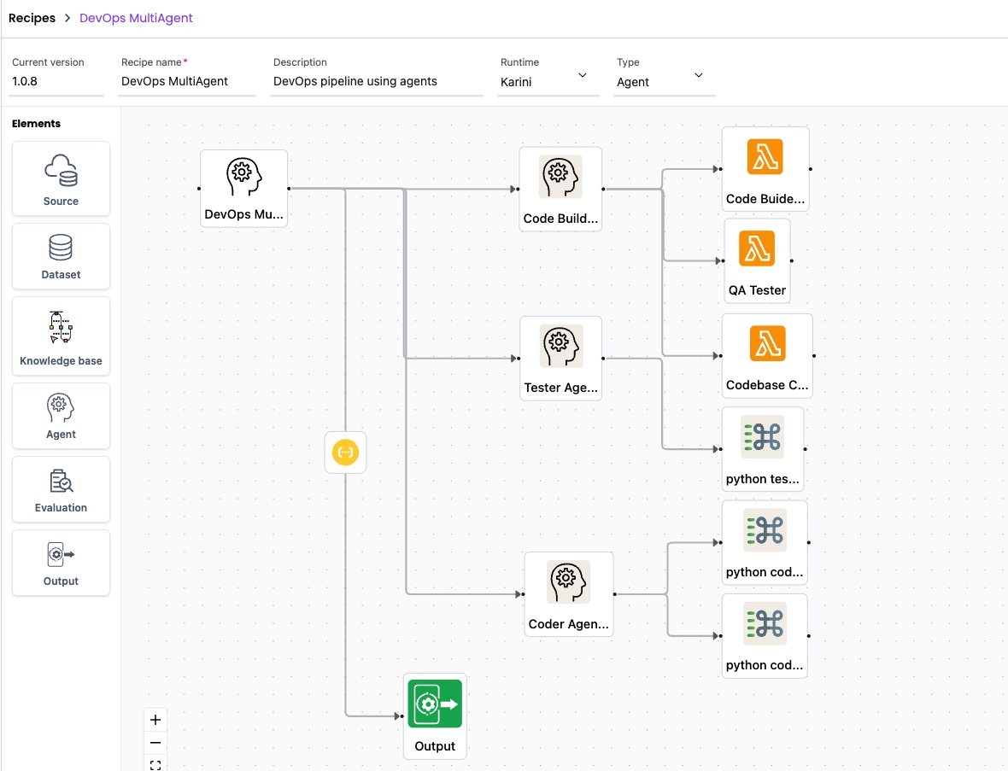The height and width of the screenshot is (771, 1008).
Task: Click the DevOps MultiAgent breadcrumb
Action: coord(136,18)
